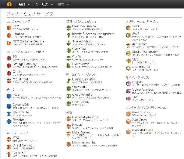Click the SQS icon

coord(128,28)
